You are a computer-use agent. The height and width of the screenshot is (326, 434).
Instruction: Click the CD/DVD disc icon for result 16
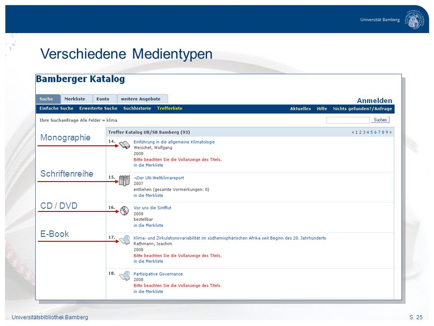125,211
